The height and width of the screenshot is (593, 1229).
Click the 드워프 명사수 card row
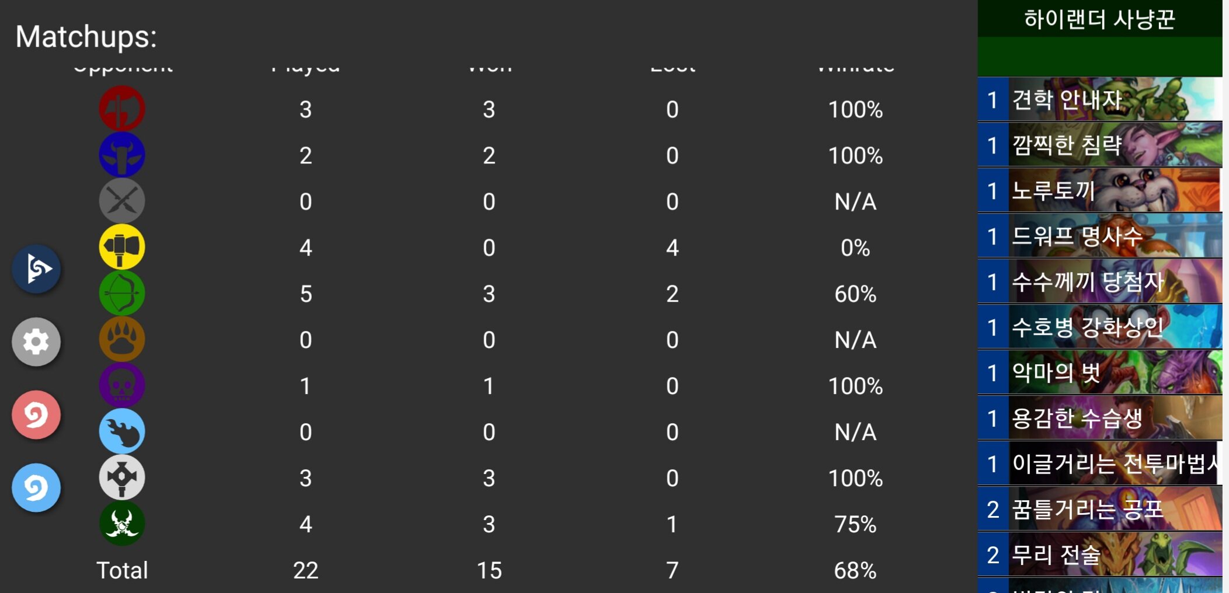(x=1100, y=236)
